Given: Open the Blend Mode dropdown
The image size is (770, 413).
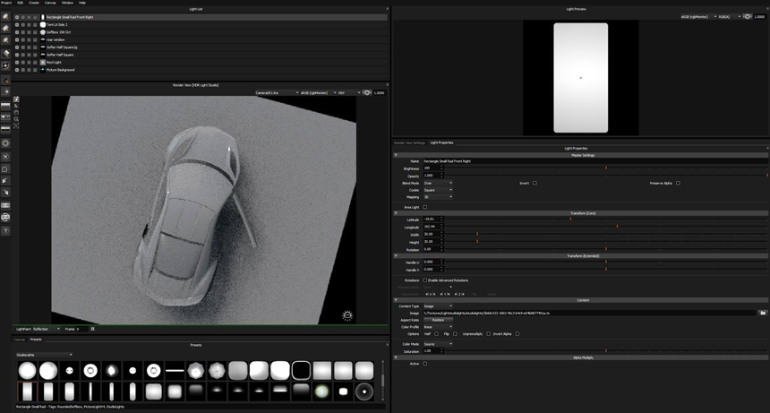Looking at the screenshot, I should (x=438, y=183).
